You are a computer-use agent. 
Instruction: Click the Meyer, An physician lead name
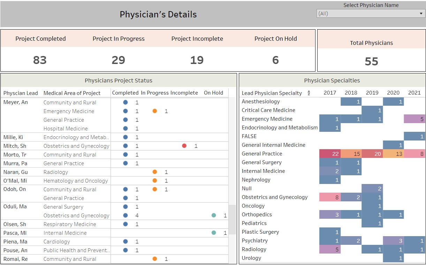16,102
